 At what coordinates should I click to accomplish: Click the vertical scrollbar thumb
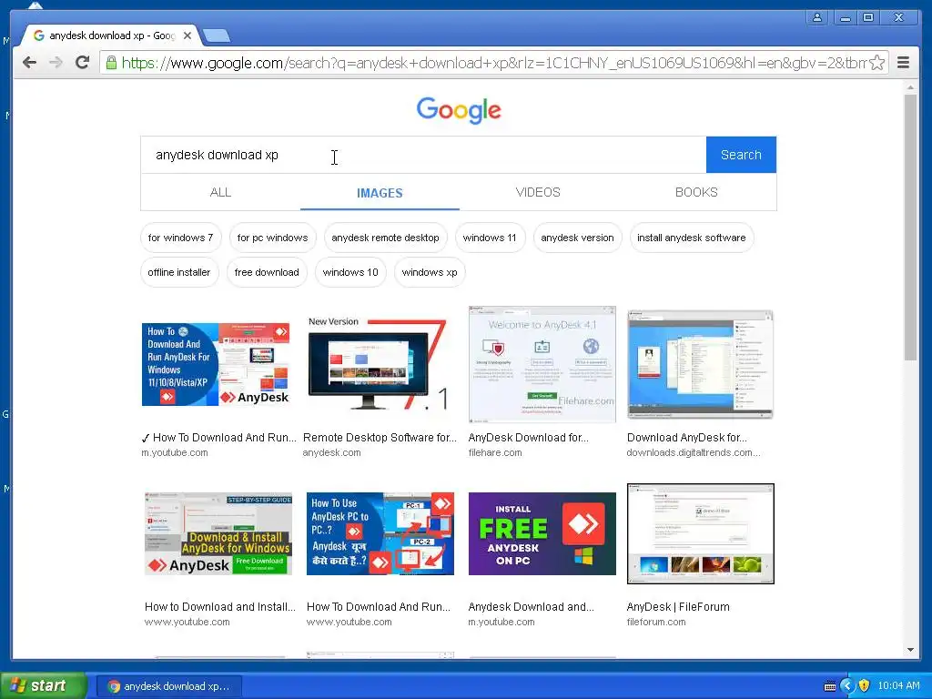pos(910,227)
